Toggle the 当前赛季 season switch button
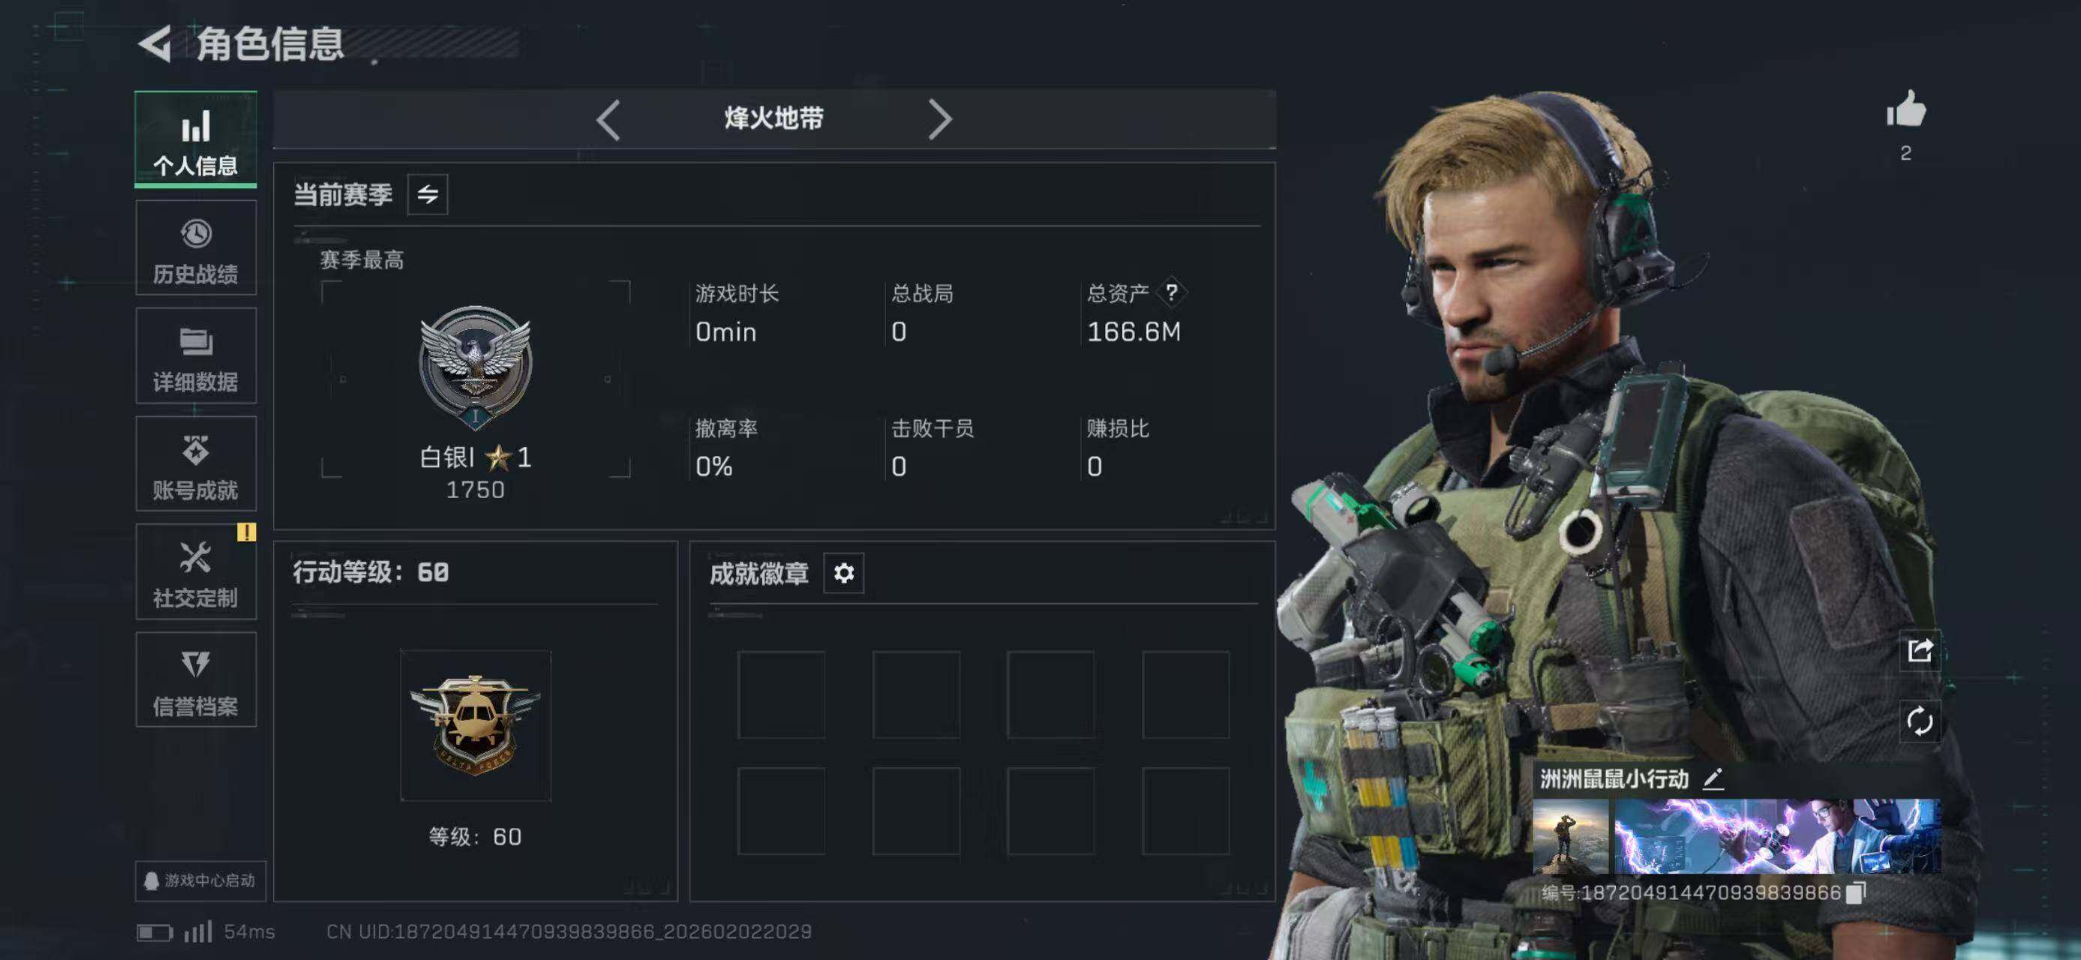The width and height of the screenshot is (2081, 960). (428, 193)
